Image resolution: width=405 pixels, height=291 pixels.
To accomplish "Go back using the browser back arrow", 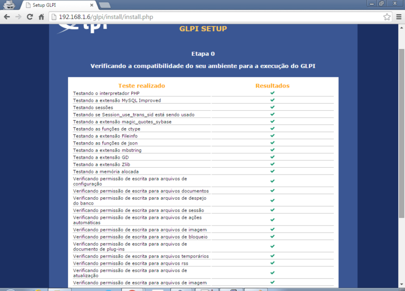I will coord(7,17).
